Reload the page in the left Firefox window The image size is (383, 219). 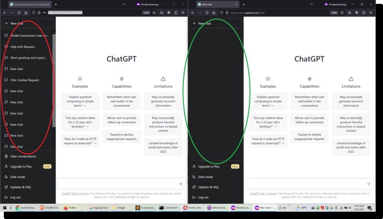pyautogui.click(x=19, y=13)
